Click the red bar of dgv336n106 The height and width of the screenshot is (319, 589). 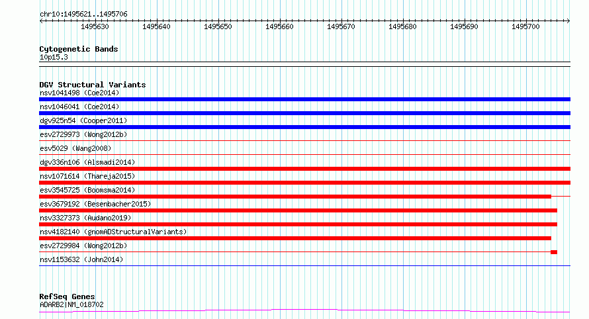(x=304, y=169)
